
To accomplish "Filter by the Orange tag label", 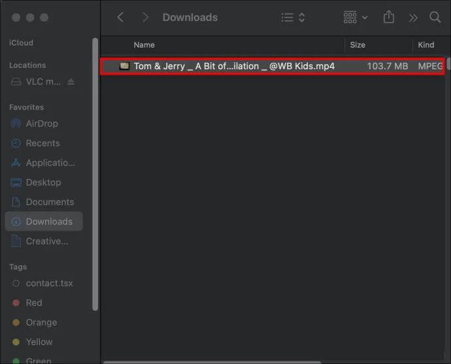I will tap(41, 322).
